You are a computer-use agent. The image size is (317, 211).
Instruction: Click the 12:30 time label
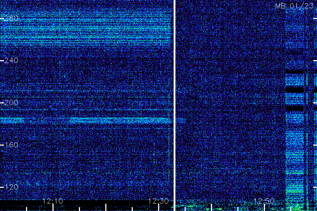tap(158, 201)
